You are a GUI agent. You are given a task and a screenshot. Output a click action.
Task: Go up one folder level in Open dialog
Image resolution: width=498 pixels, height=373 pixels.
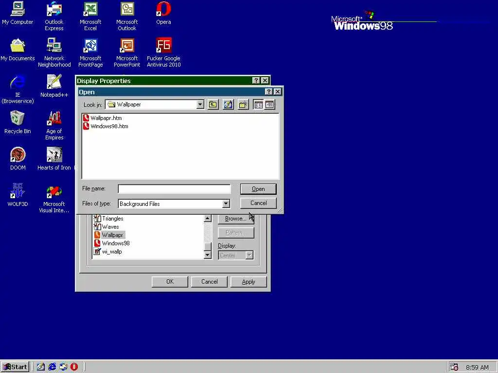pyautogui.click(x=213, y=105)
